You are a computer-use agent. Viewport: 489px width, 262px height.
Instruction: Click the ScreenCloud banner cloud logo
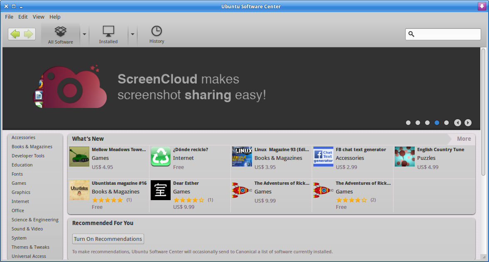pos(70,86)
